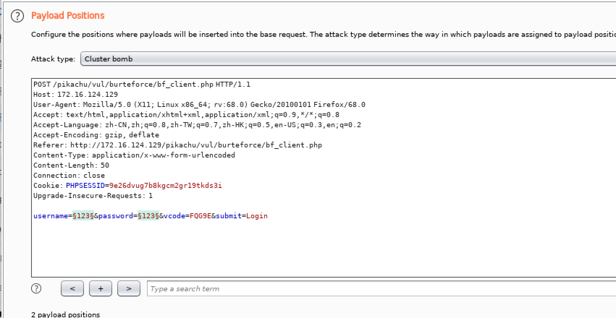
Task: Click the PHPSESSID cookie value
Action: point(165,185)
